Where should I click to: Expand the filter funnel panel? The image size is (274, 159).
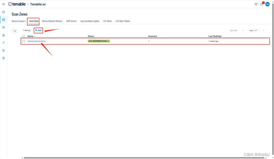click(15, 31)
